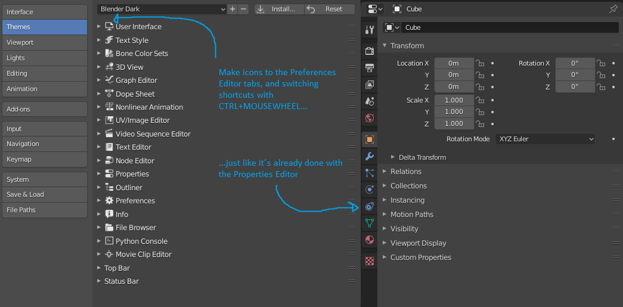Collapse the Transform panel
Viewport: 623px width, 307px height.
pyautogui.click(x=384, y=45)
